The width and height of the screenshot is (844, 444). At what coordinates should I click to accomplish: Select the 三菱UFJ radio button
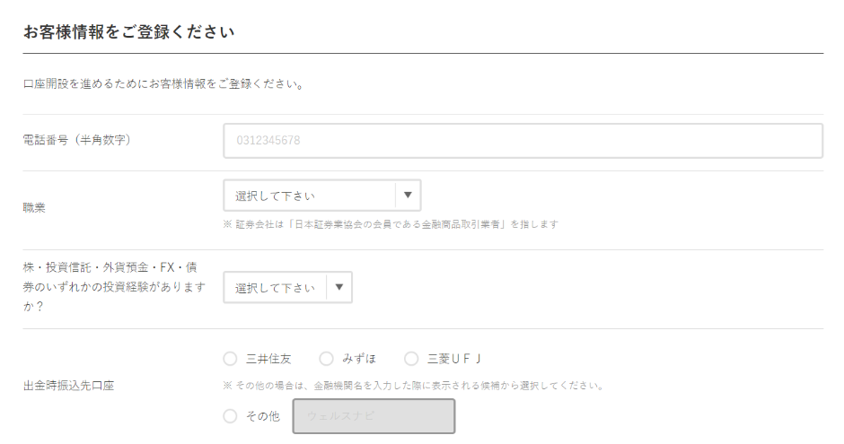(x=411, y=359)
